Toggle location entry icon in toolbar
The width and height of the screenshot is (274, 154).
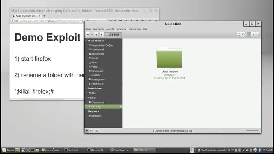(x=239, y=34)
